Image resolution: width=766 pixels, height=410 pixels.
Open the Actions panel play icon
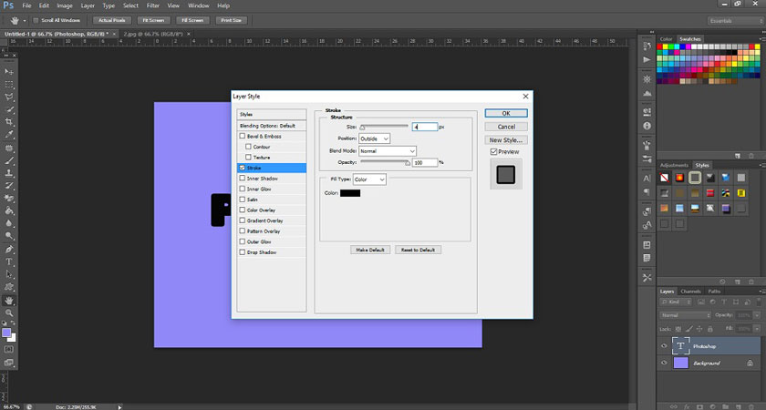tap(647, 59)
